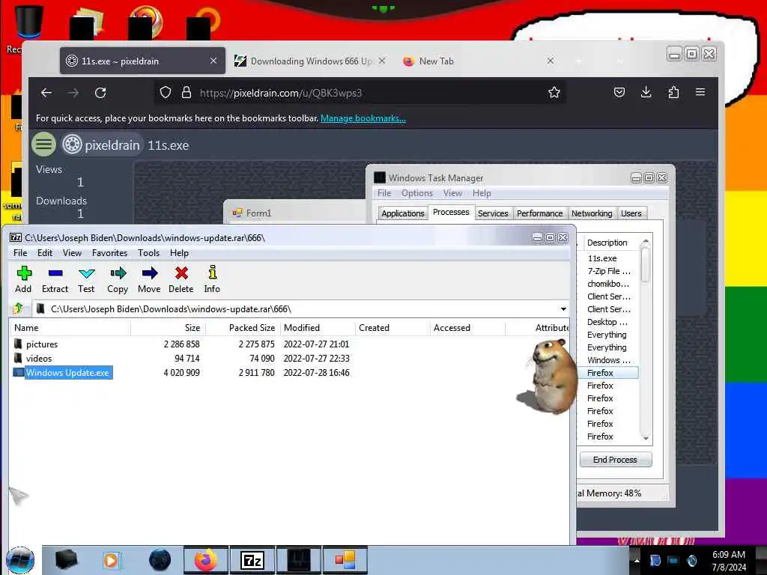767x575 pixels.
Task: Click the red Delete icon in 7-Zip
Action: point(181,273)
